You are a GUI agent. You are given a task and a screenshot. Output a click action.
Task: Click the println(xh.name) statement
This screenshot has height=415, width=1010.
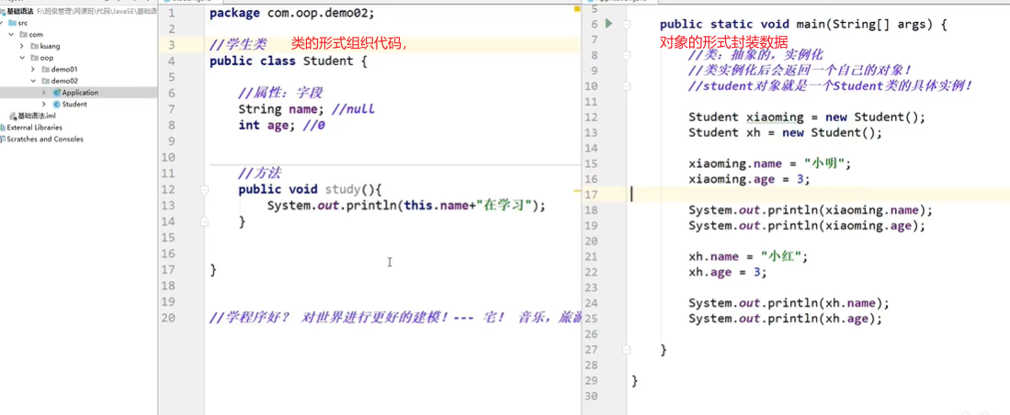(x=789, y=303)
